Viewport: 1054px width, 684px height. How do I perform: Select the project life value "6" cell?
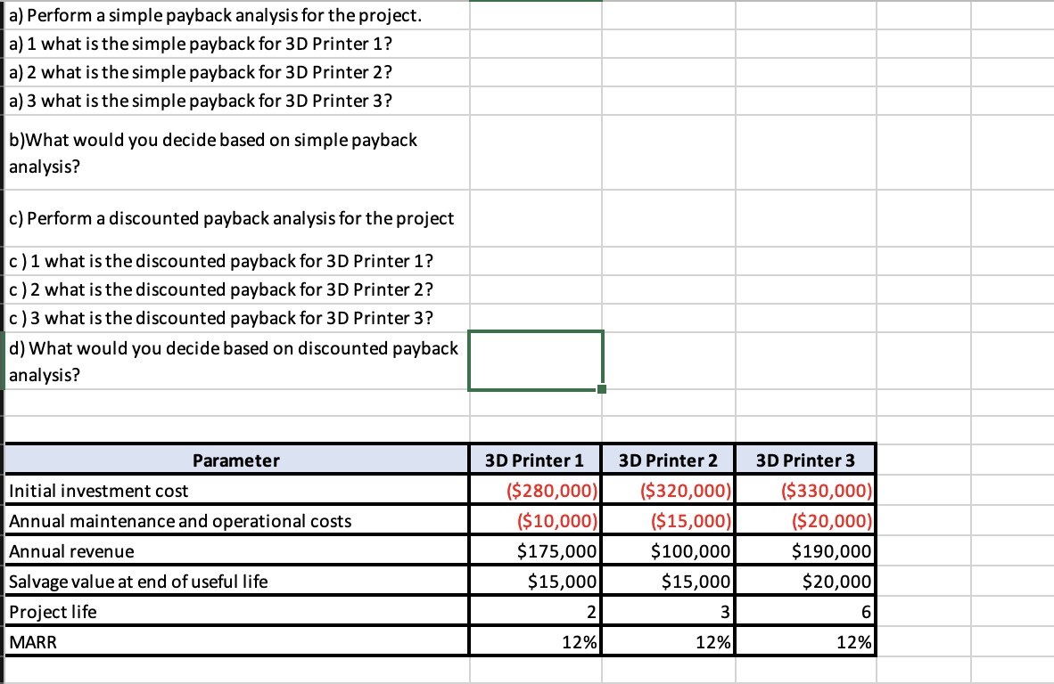[x=805, y=611]
